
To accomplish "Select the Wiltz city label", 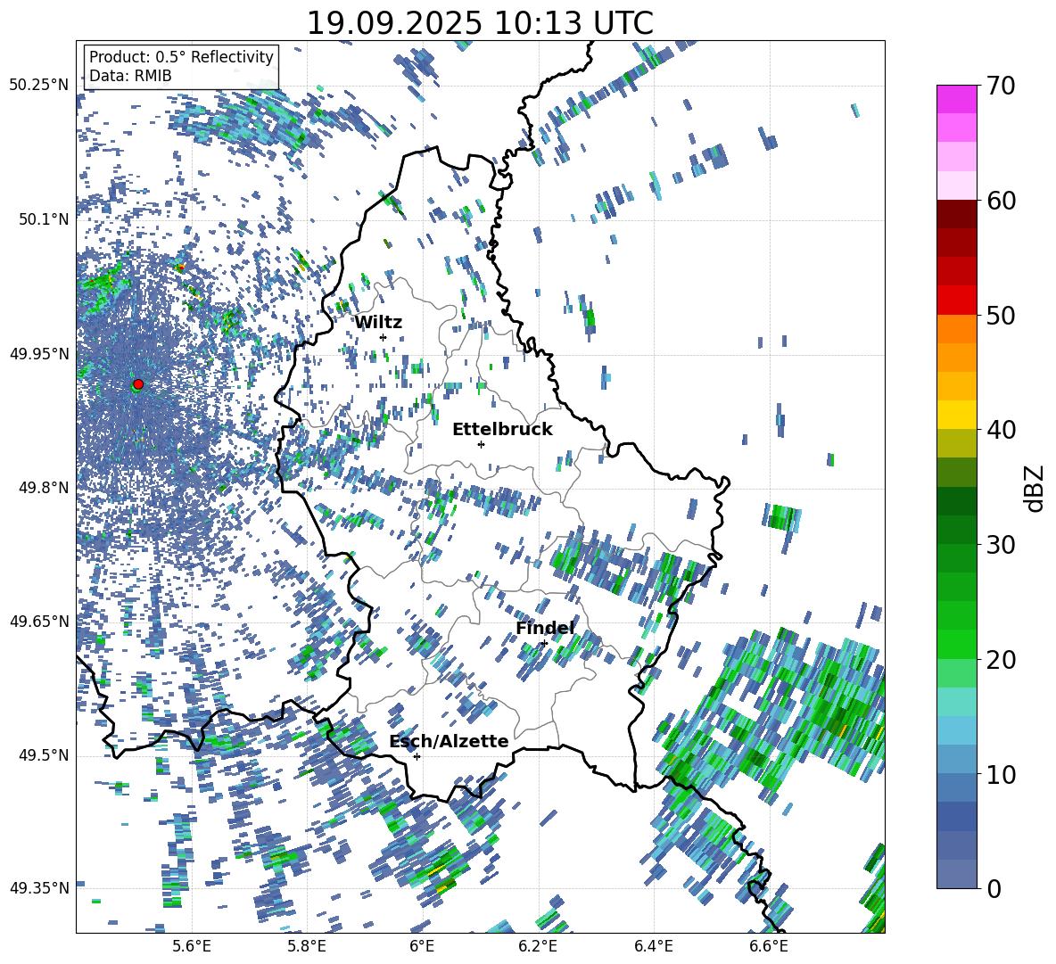I will coord(378,323).
